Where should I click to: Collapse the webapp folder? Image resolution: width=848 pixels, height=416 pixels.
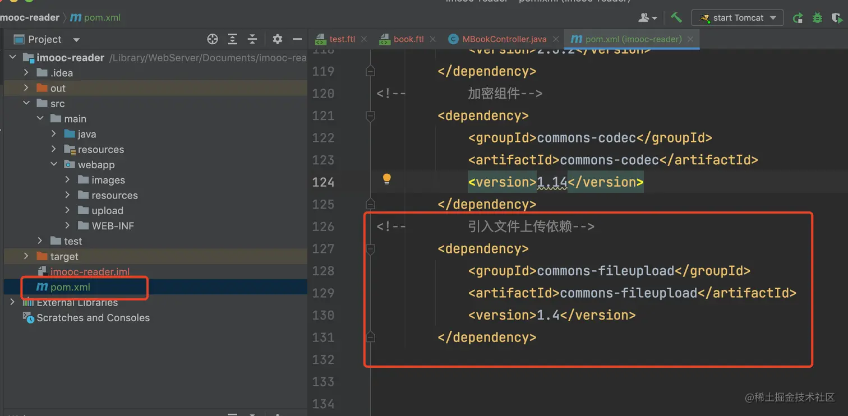54,165
